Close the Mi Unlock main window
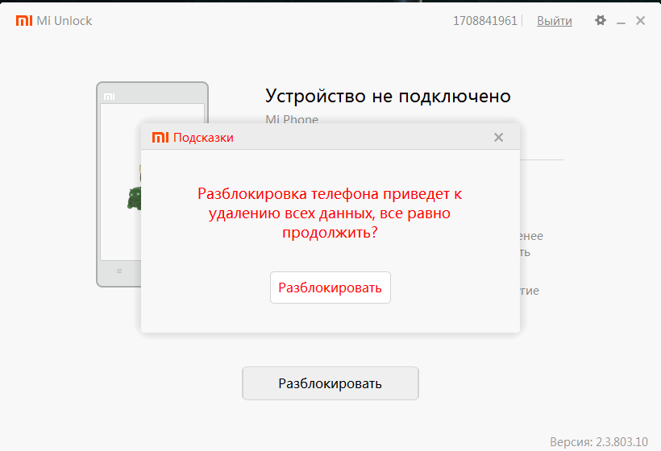 click(x=640, y=21)
